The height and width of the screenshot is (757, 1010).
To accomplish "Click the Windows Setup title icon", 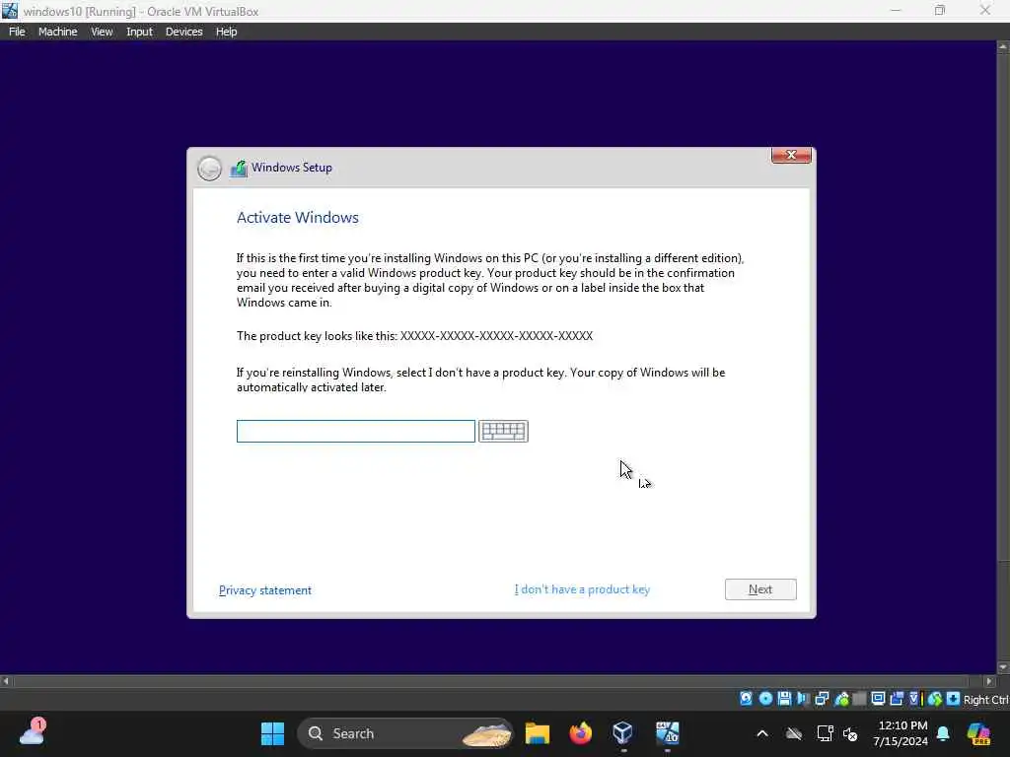I will [239, 169].
